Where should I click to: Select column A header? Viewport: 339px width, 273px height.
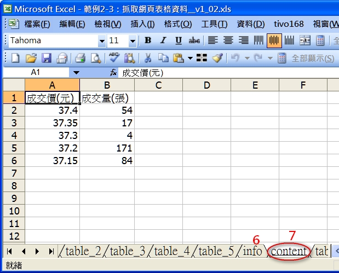point(52,85)
